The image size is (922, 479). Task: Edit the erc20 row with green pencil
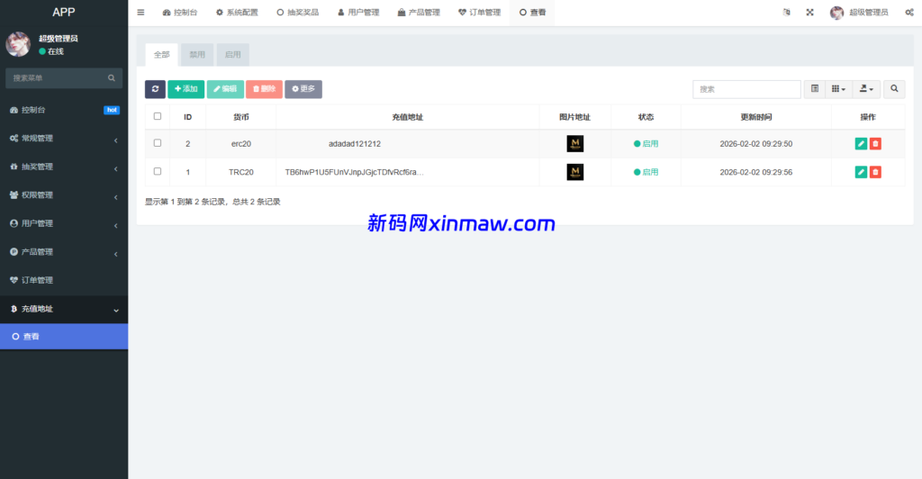click(x=861, y=143)
